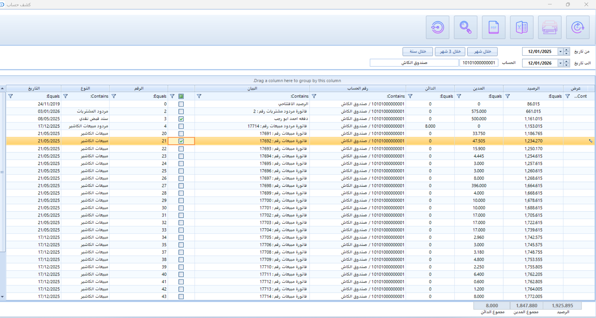This screenshot has width=596, height=318.
Task: Open filter icon for التاريخ column
Action: click(11, 96)
